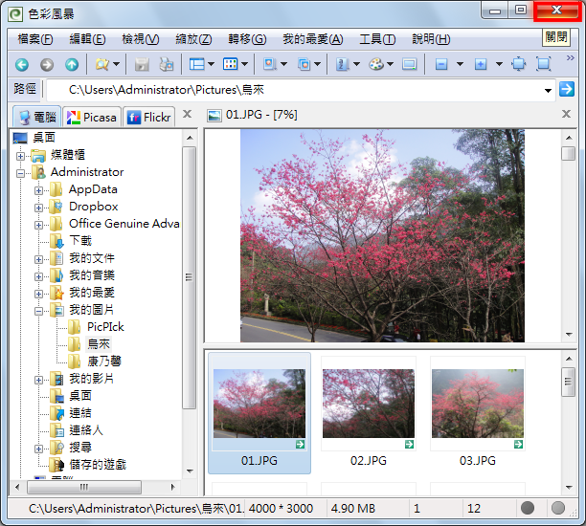Open the thumbnail view dropdown arrow
This screenshot has width=586, height=526.
point(245,64)
